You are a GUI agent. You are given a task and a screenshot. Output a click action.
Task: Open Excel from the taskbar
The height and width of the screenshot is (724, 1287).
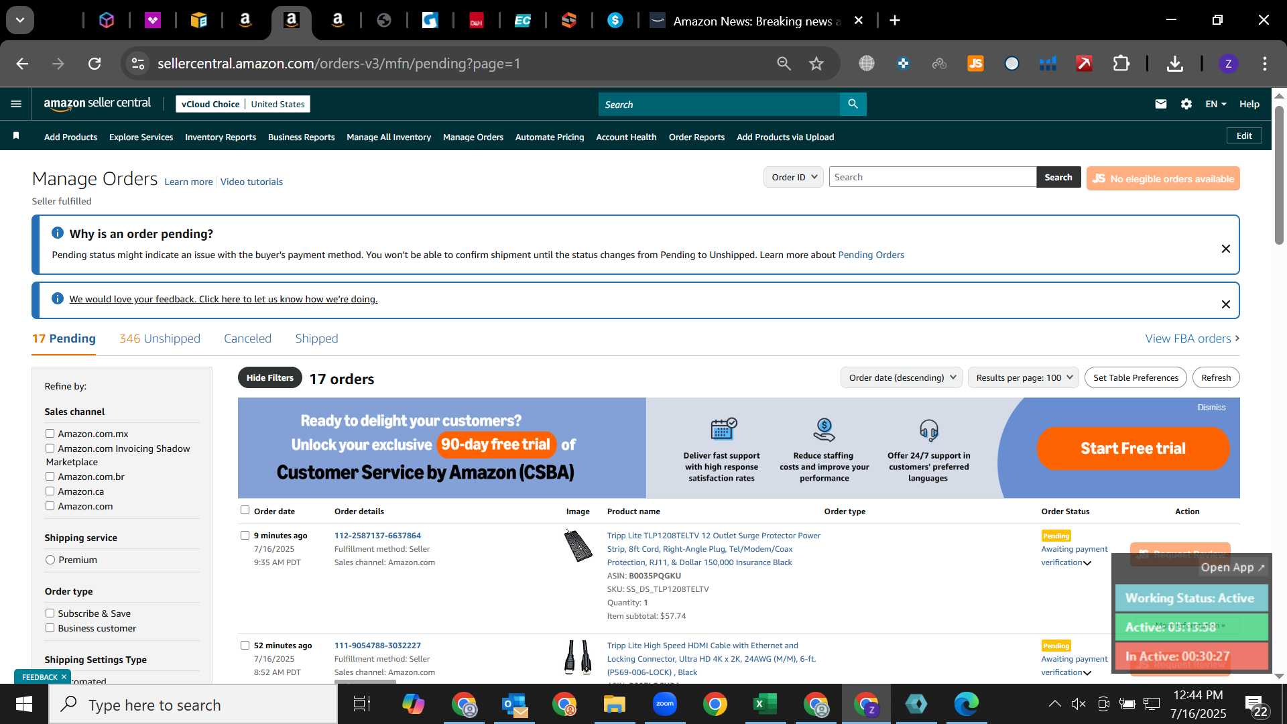765,704
